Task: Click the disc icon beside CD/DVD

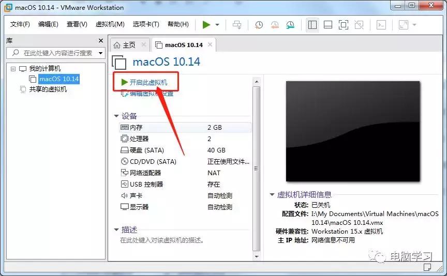Action: [x=125, y=161]
